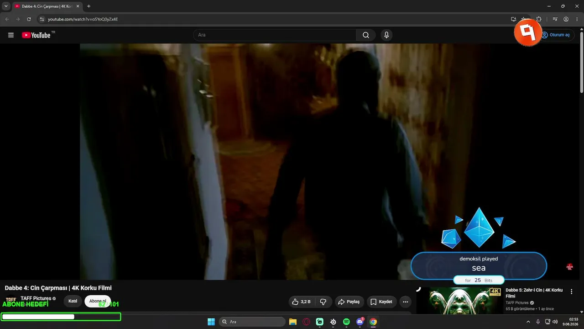The height and width of the screenshot is (329, 584).
Task: Close the Dabbe 4 browser tab
Action: 78,6
